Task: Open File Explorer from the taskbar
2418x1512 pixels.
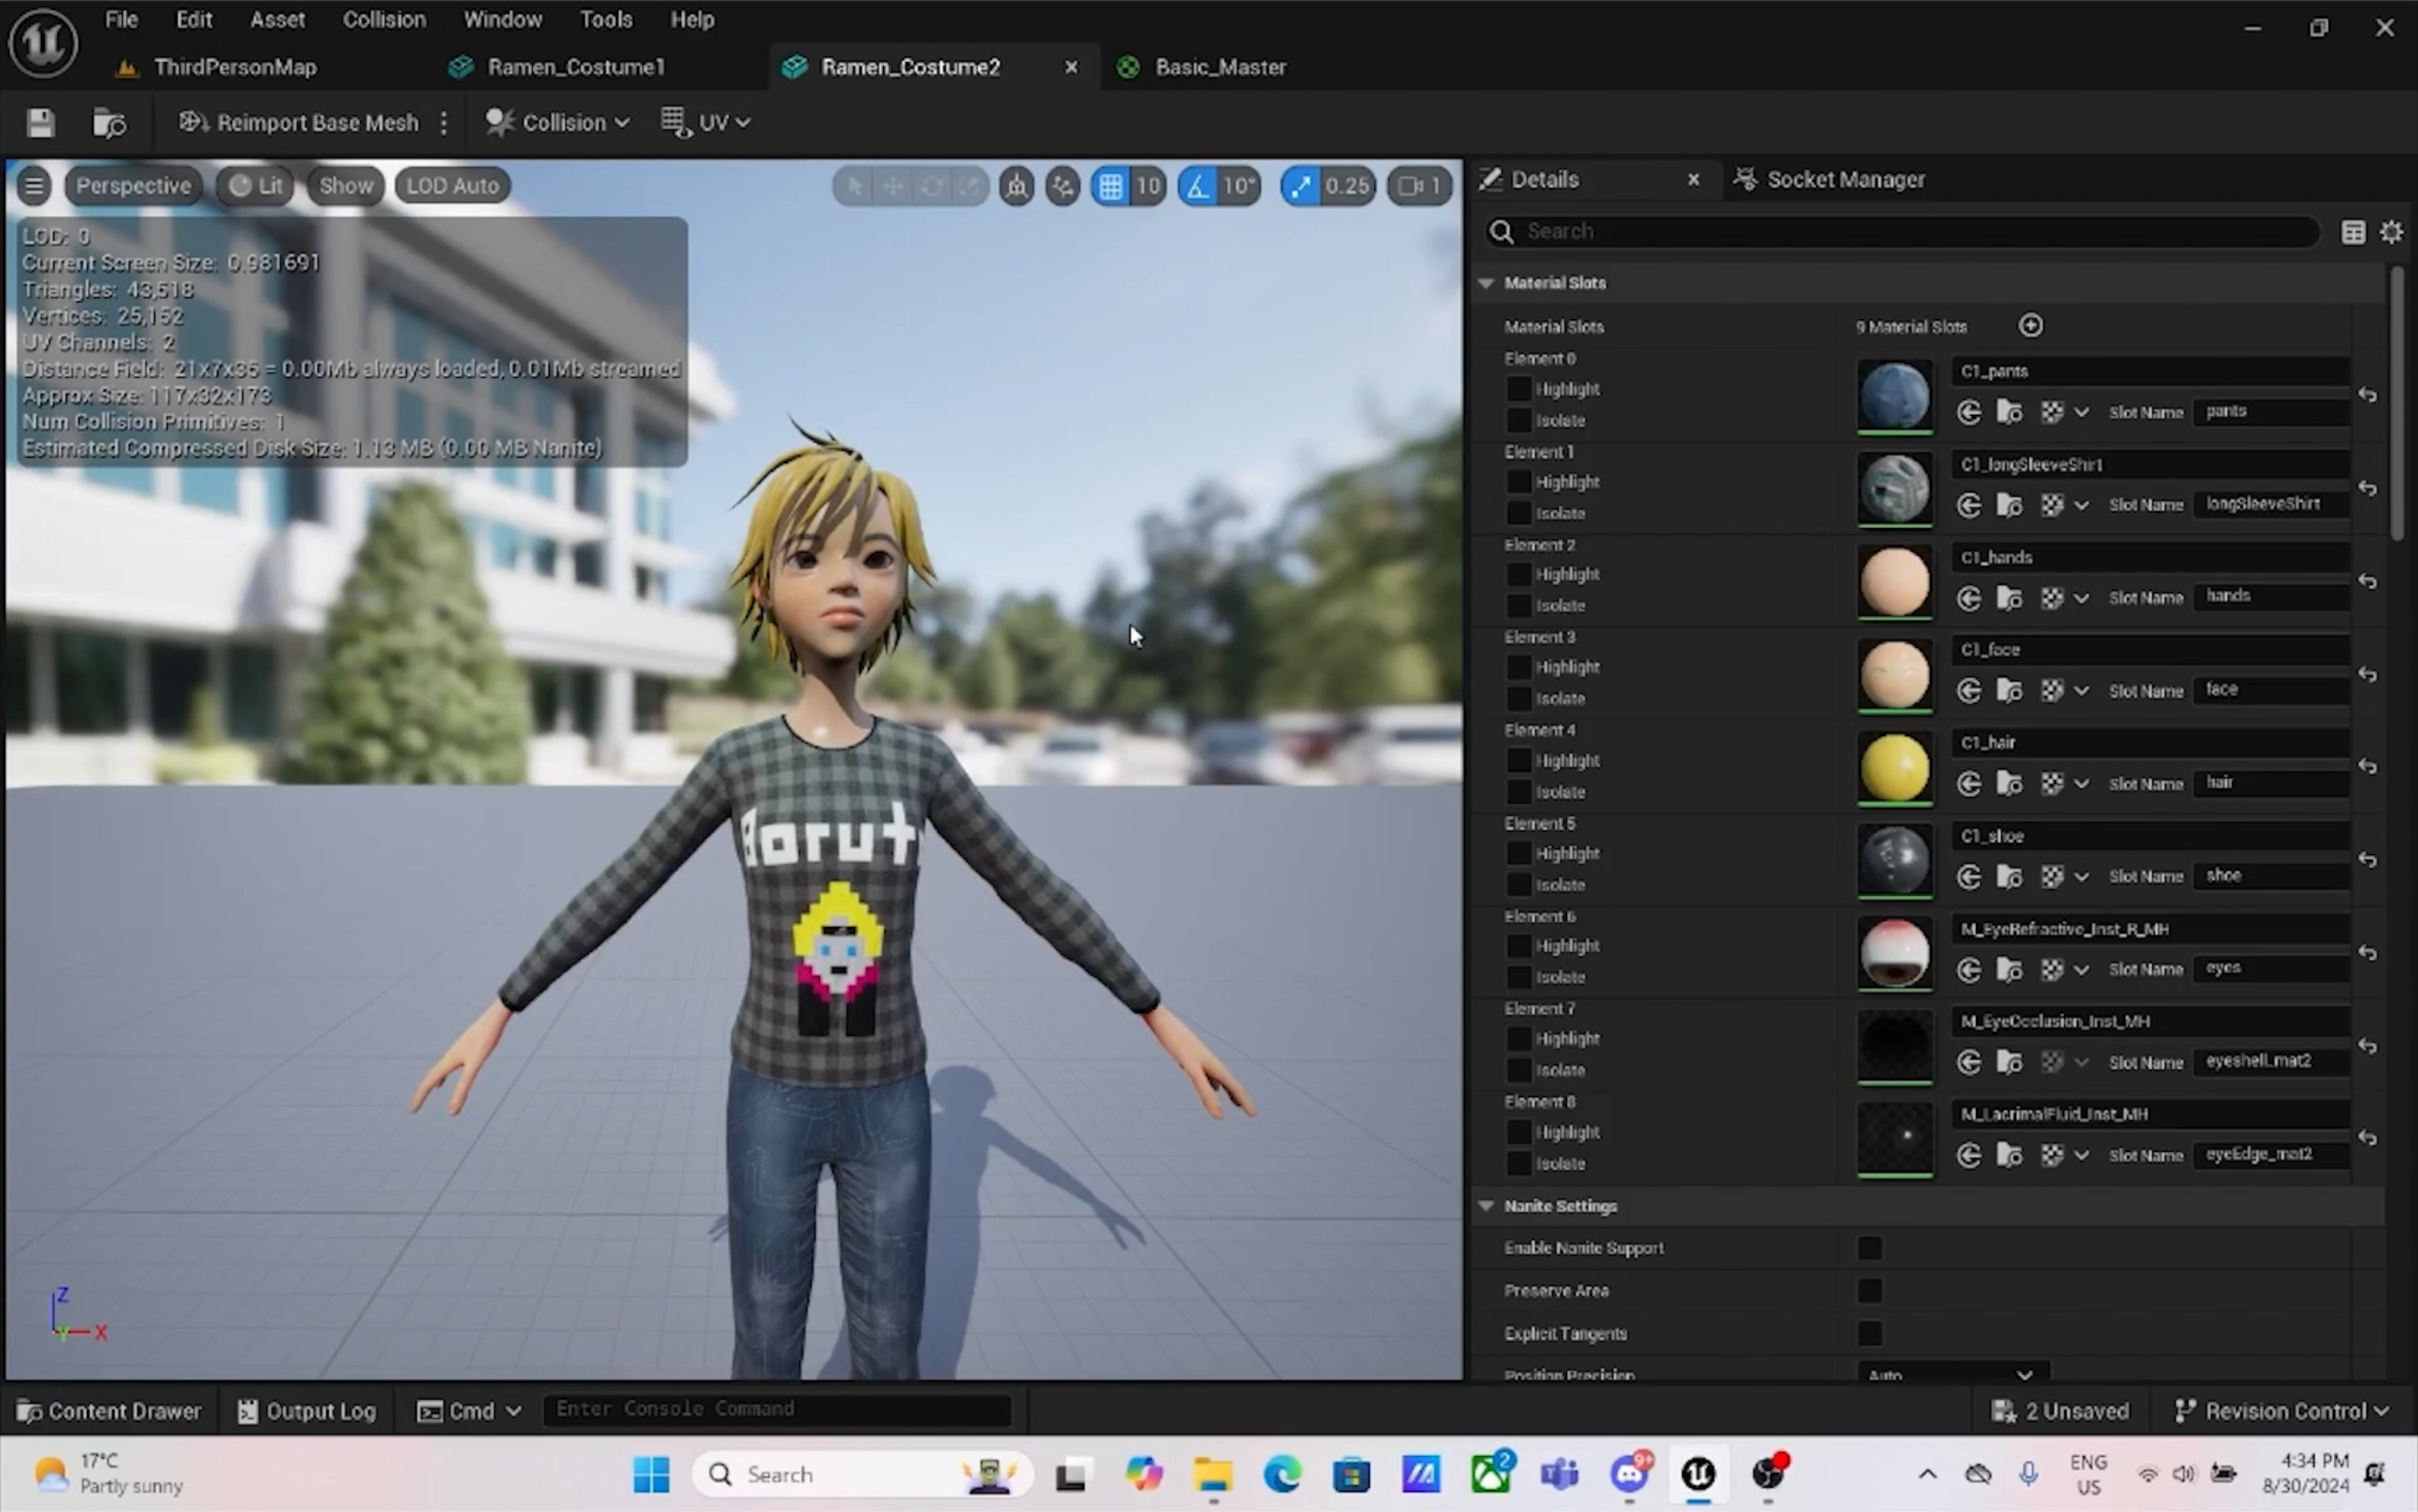Action: (x=1213, y=1474)
